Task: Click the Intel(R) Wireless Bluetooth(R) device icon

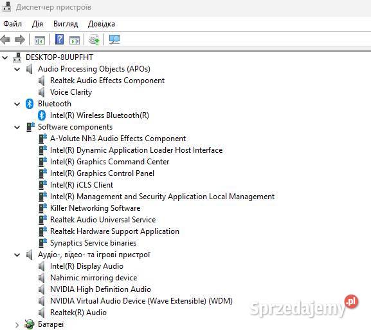Action: pyautogui.click(x=42, y=115)
